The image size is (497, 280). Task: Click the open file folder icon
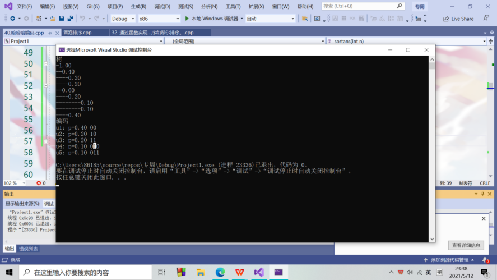[53, 19]
